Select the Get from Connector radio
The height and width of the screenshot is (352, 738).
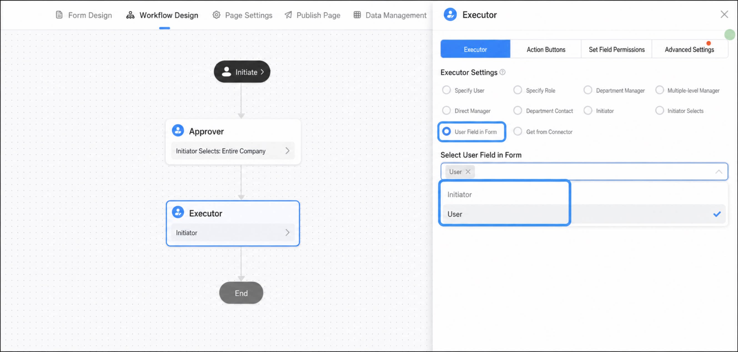pyautogui.click(x=517, y=132)
